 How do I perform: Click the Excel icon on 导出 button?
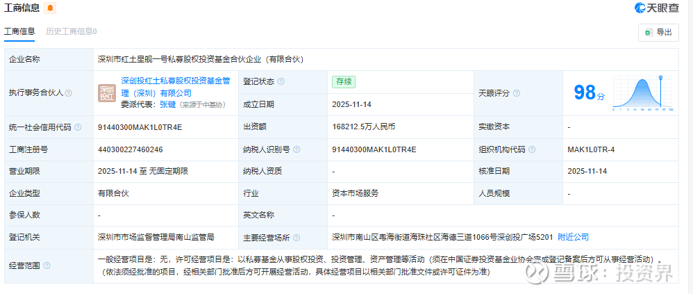click(649, 32)
